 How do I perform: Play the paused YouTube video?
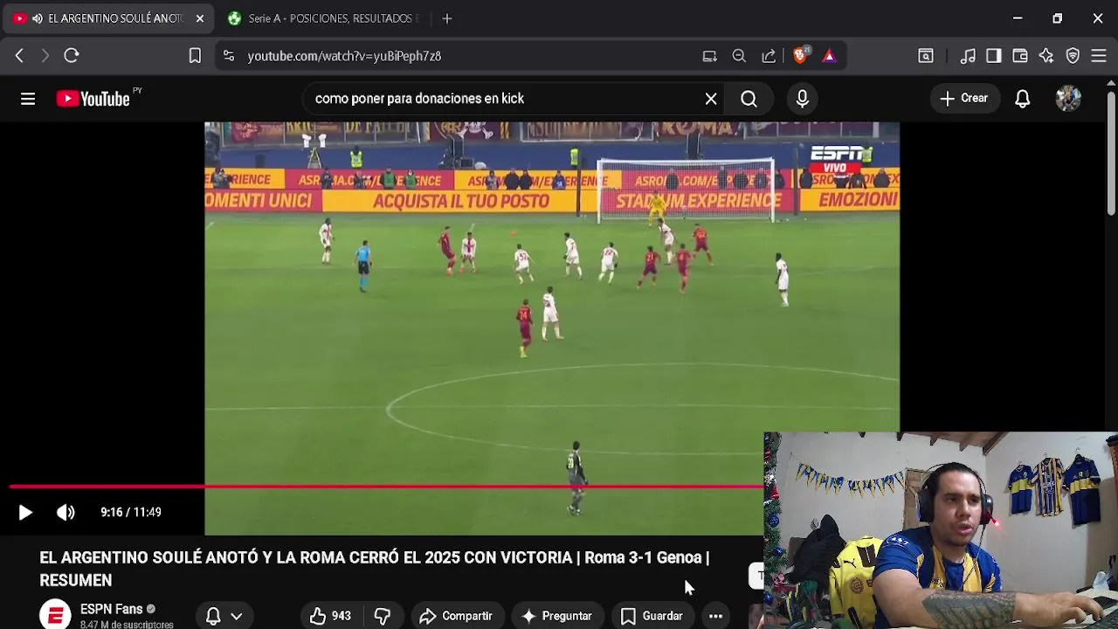pyautogui.click(x=24, y=513)
